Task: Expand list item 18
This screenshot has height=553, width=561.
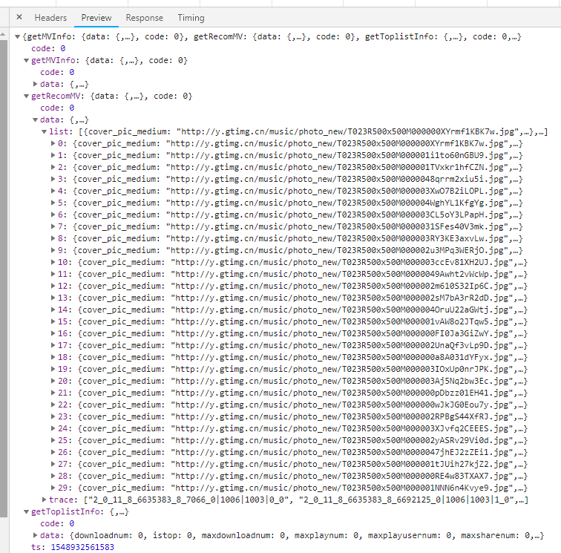Action: 53,357
